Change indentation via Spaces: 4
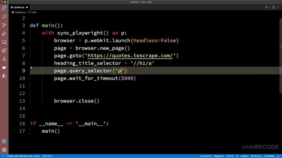Image resolution: width=282 pixels, height=158 pixels. pyautogui.click(x=219, y=156)
